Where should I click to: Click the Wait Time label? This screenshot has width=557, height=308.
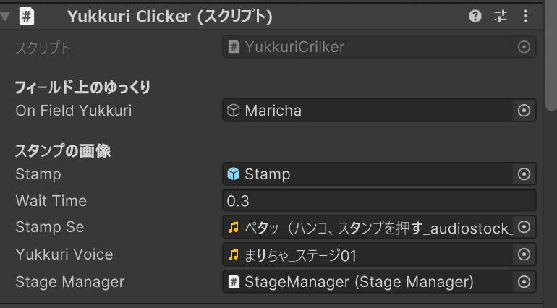51,201
